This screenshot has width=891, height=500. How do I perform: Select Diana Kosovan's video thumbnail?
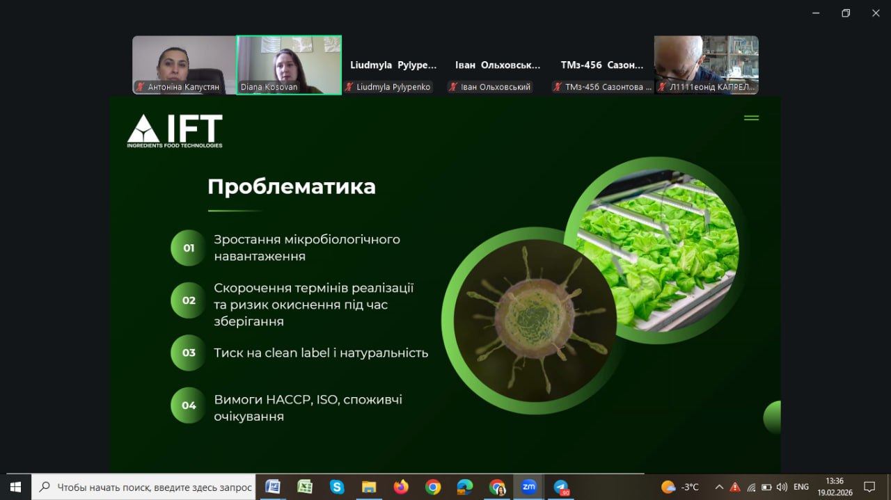[x=289, y=65]
